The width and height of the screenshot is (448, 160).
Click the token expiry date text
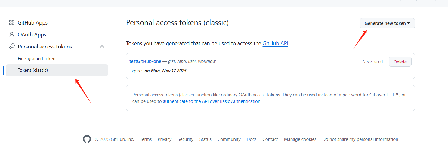[166, 71]
